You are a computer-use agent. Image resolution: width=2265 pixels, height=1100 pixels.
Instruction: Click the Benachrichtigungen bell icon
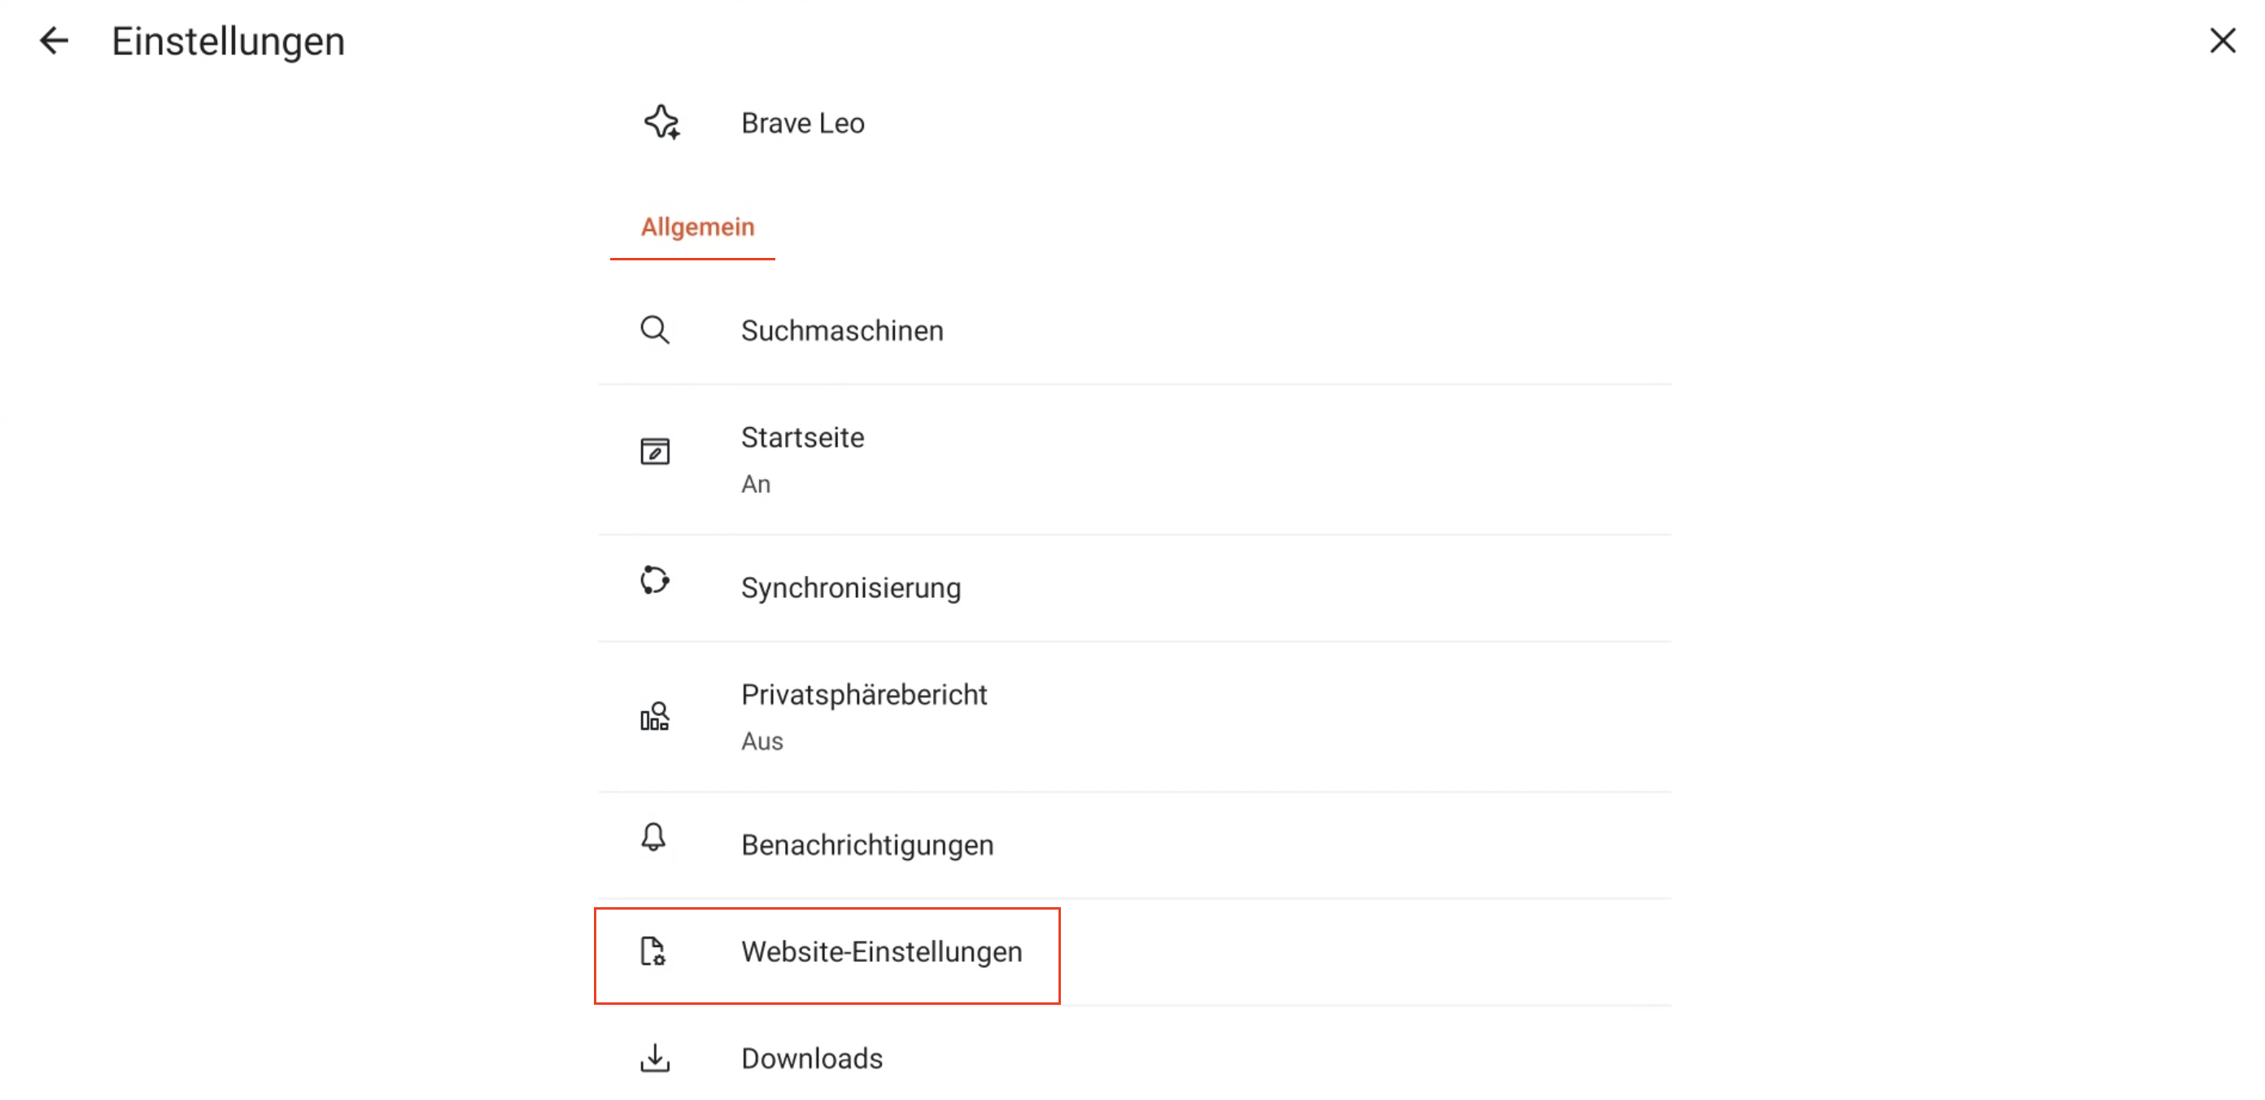coord(654,840)
